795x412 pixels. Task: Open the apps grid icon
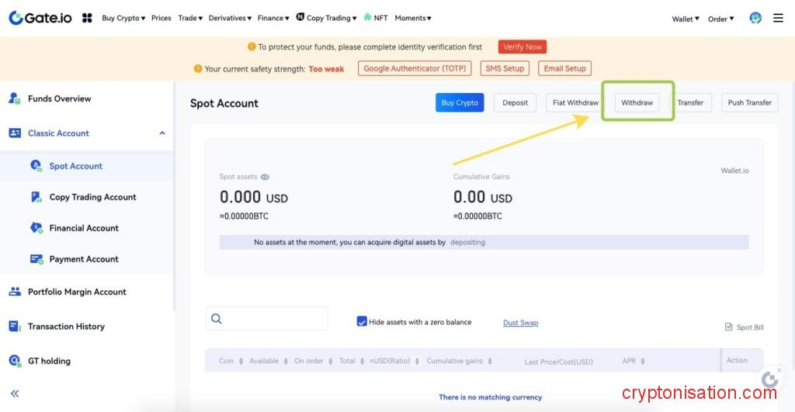87,18
